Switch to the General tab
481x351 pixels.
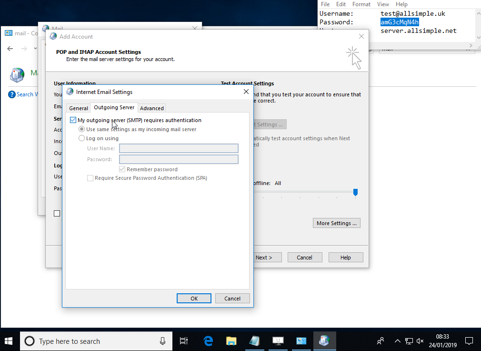point(79,108)
